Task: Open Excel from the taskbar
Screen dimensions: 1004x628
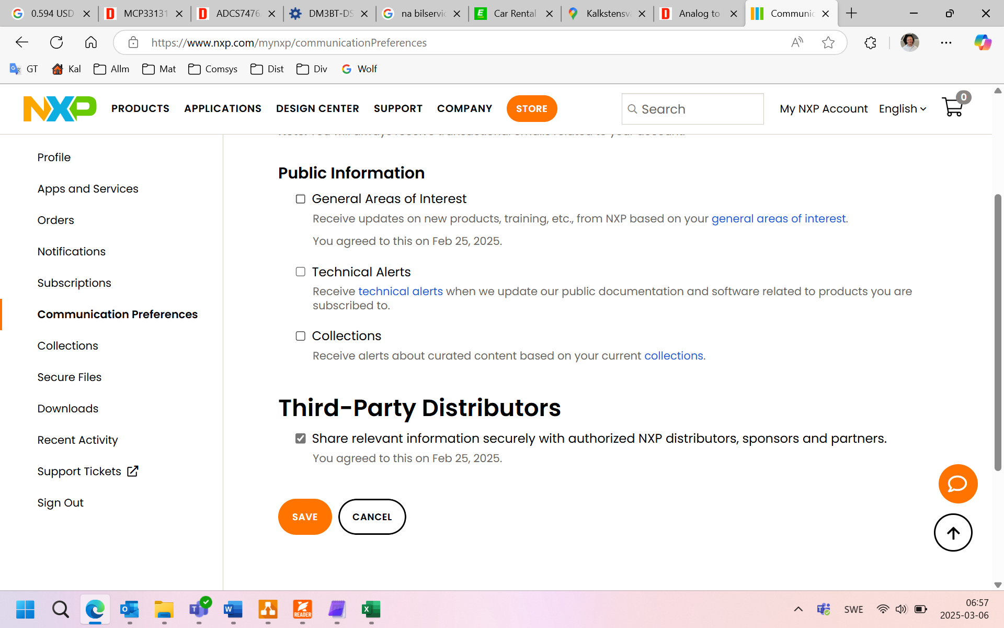Action: (371, 609)
